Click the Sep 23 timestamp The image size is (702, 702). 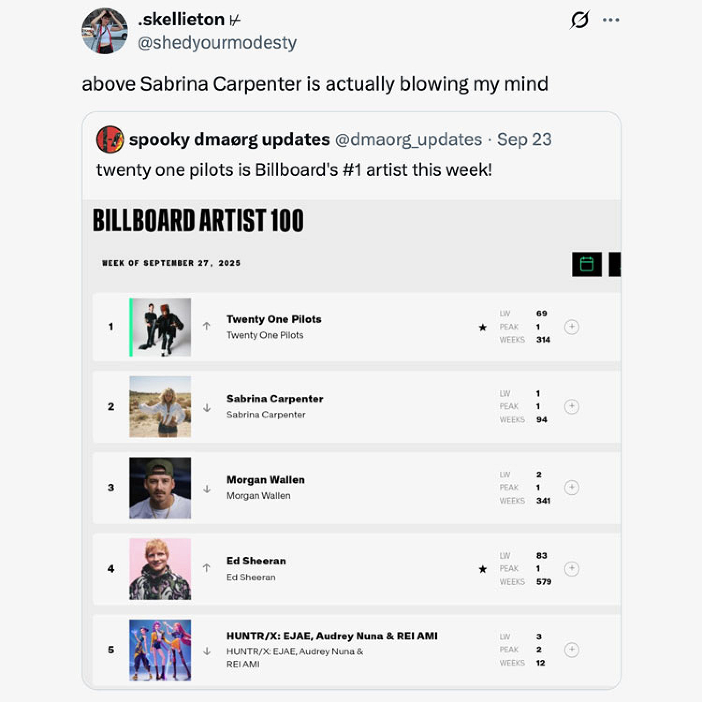click(x=524, y=139)
